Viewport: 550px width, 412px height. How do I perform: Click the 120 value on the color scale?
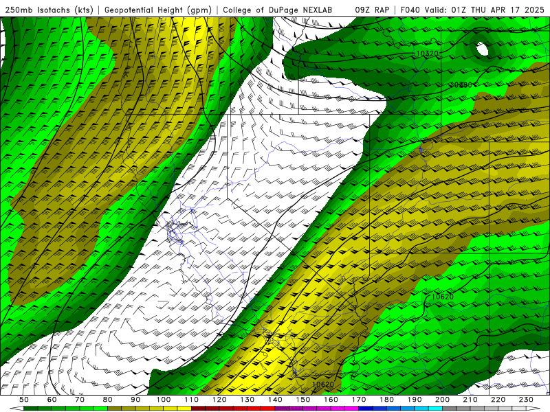[x=219, y=400]
